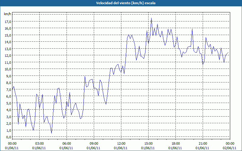The height and width of the screenshot is (151, 242).
Task: Click the '0,0' y-axis value
Action: (9, 137)
